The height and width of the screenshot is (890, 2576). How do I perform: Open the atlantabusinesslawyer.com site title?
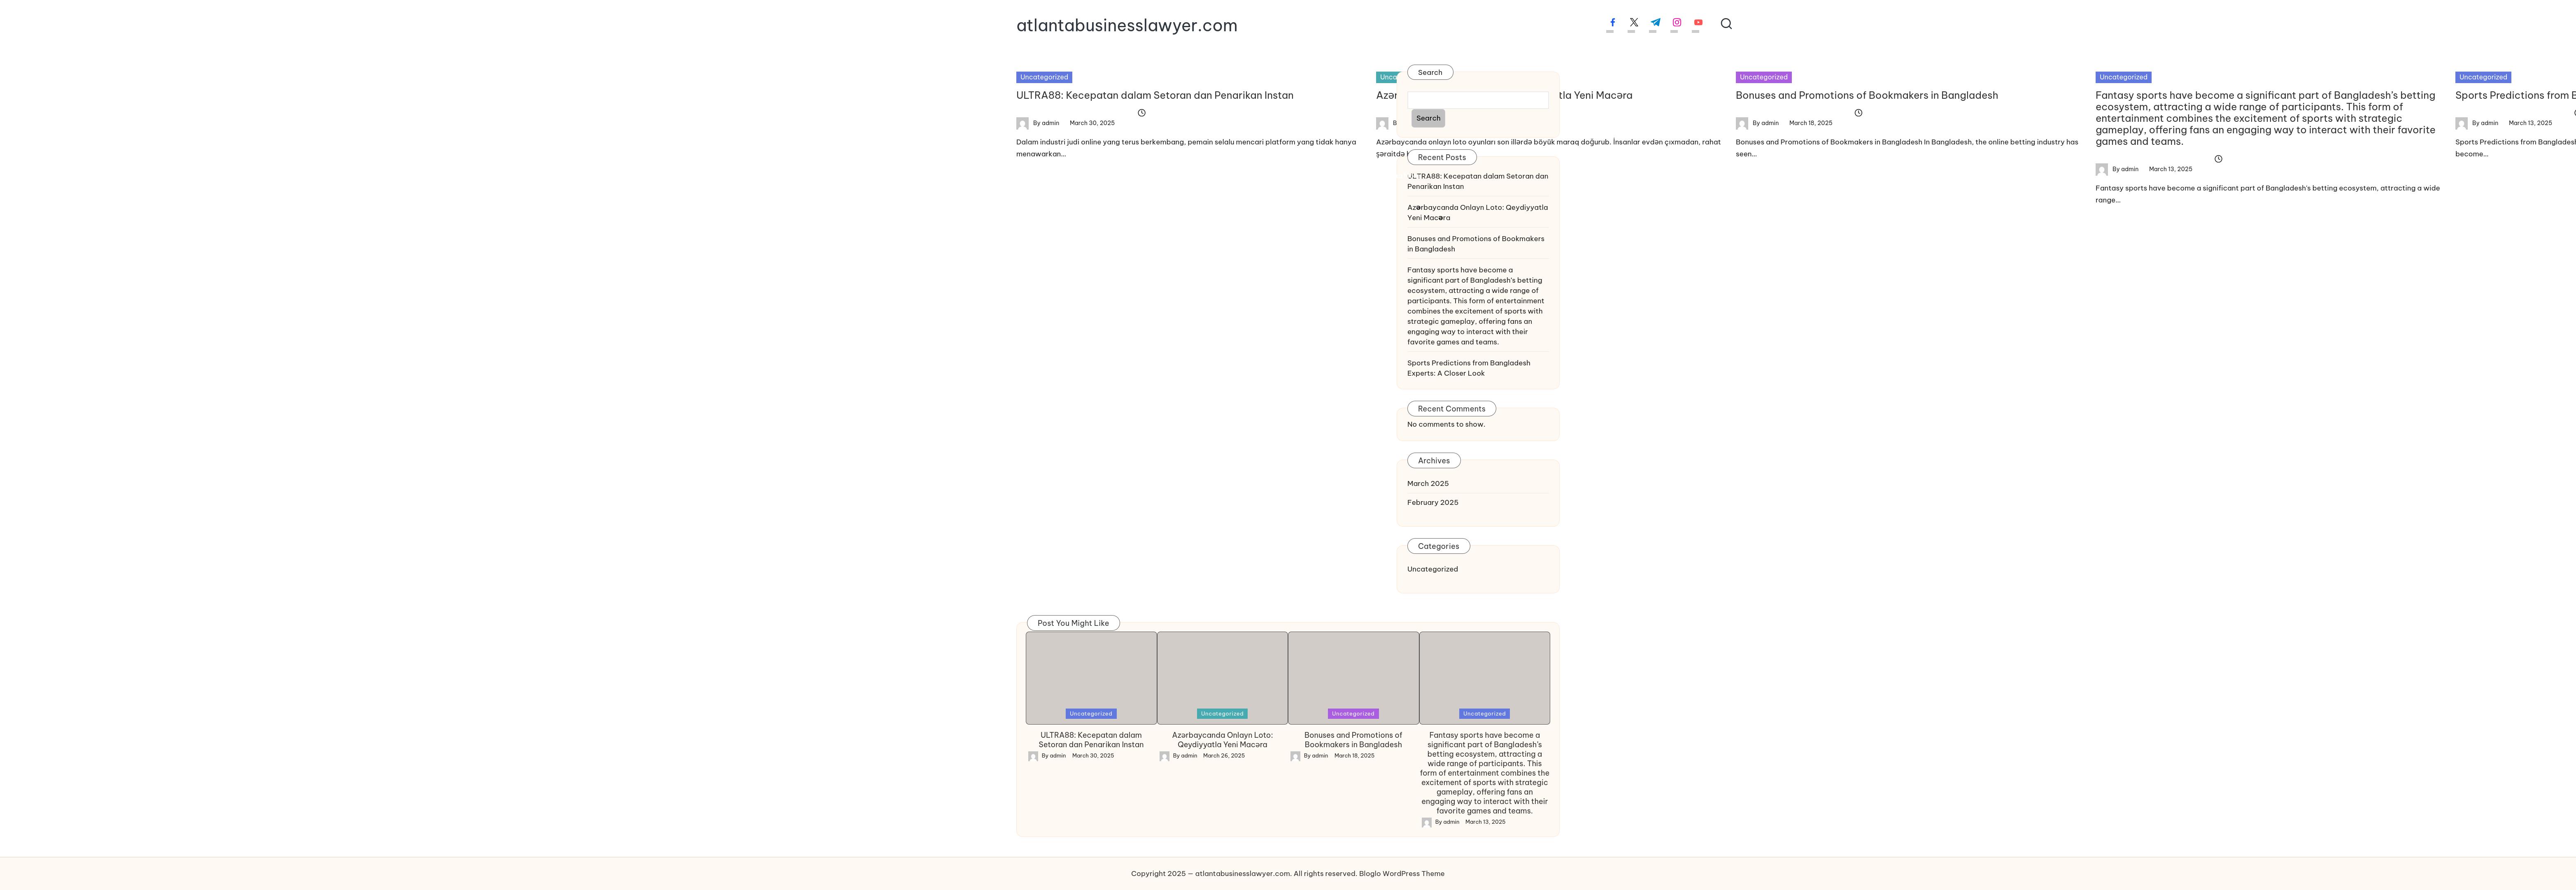tap(1127, 26)
